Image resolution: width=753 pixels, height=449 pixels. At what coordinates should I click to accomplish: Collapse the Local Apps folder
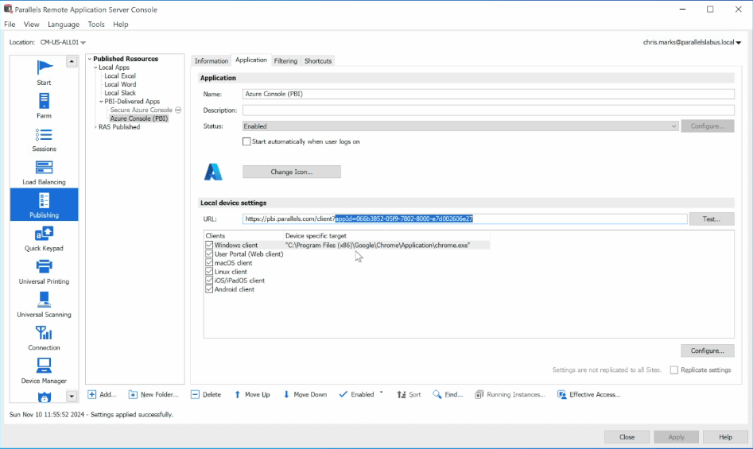[95, 68]
